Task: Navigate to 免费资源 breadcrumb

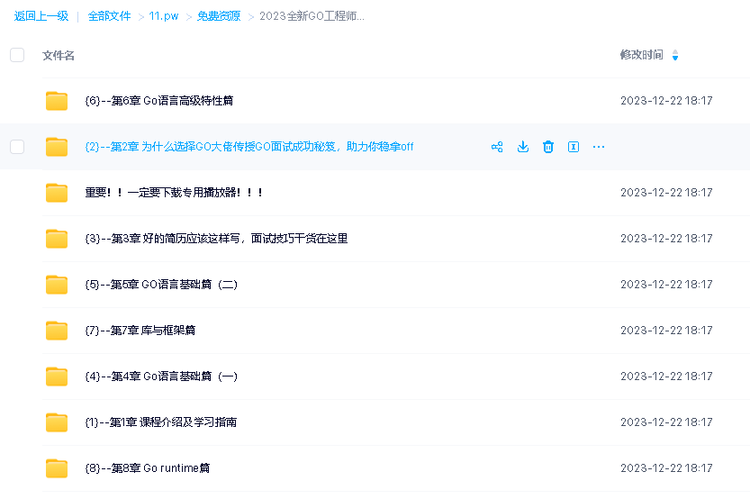Action: point(219,16)
